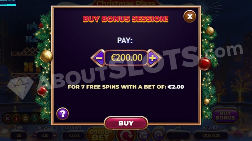The image size is (252, 141).
Task: Click the Cash Bet €2.00 display
Action: (x=74, y=135)
